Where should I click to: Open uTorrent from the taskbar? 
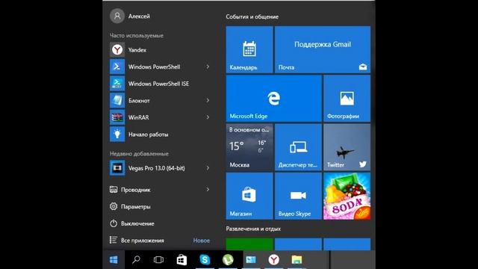click(228, 260)
